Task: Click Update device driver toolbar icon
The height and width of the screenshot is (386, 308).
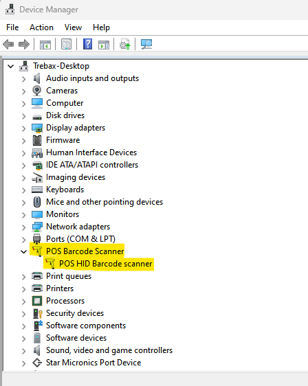Action: (125, 45)
